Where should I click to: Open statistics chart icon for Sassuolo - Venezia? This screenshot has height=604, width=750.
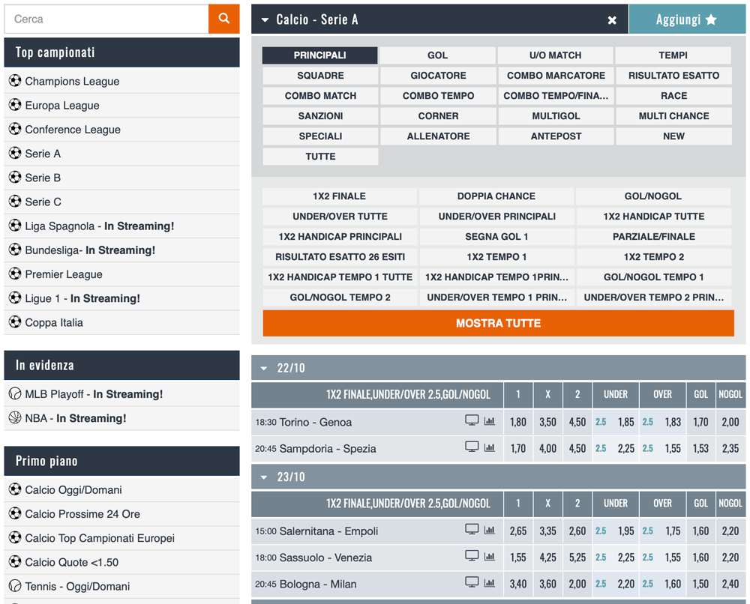coord(489,556)
